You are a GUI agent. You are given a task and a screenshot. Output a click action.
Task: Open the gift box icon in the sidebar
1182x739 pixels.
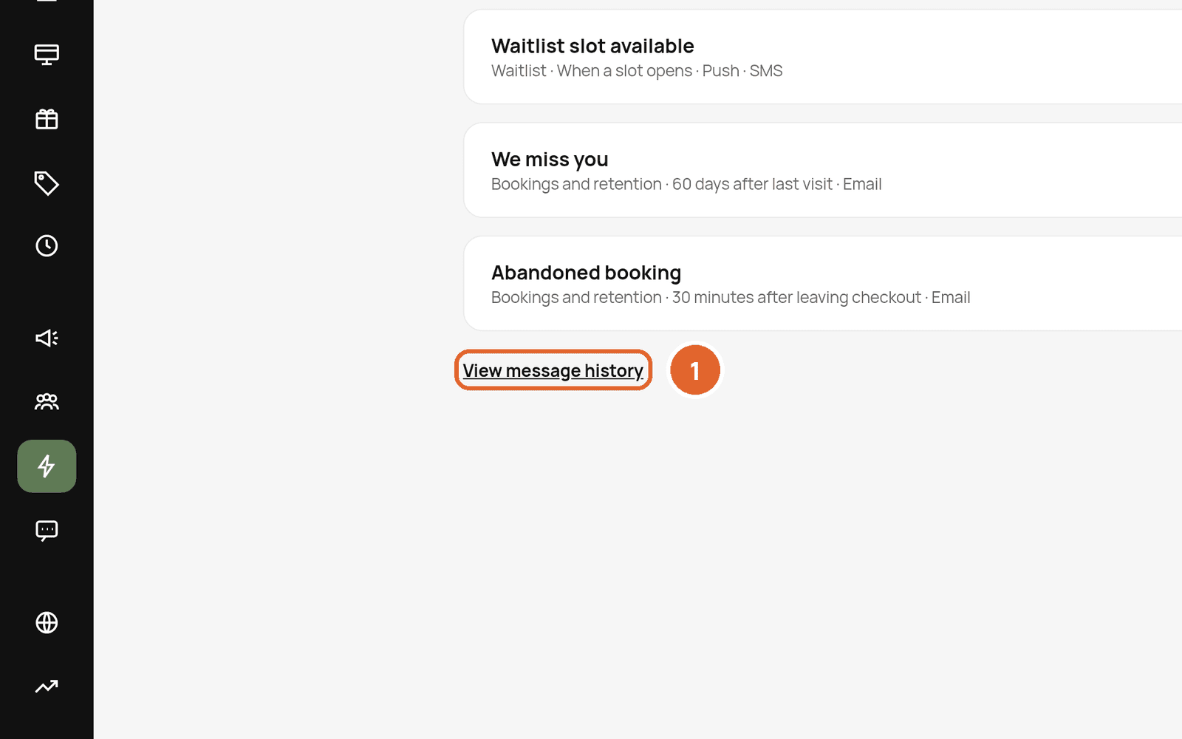[x=47, y=119]
